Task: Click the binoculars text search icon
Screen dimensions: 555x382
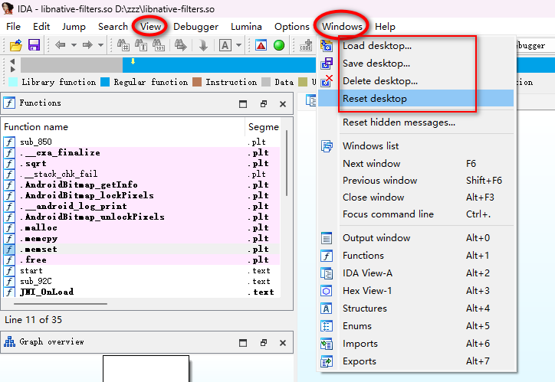Action: coord(141,45)
